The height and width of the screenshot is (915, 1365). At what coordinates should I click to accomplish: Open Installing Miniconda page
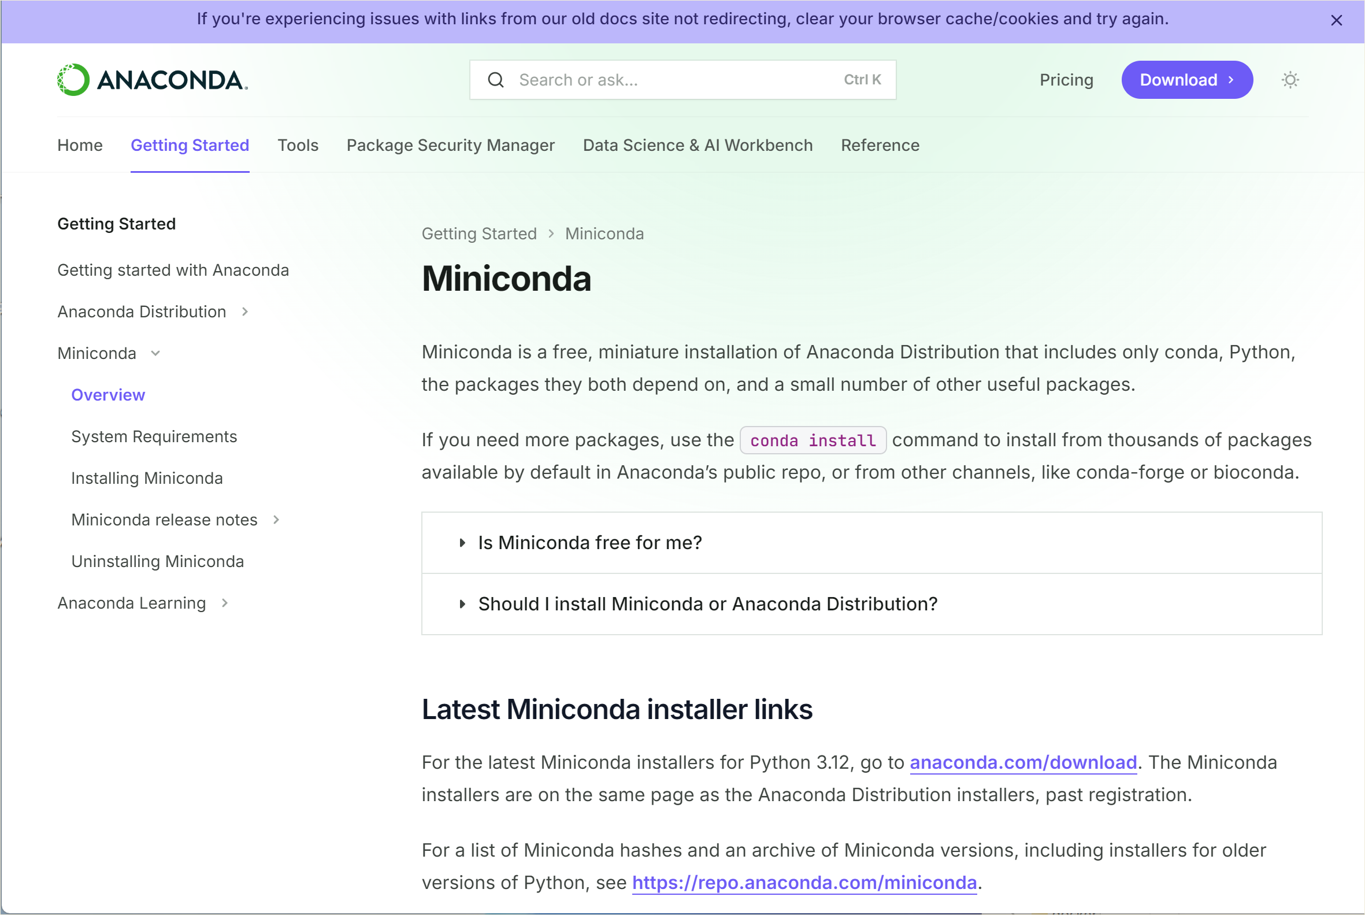(x=147, y=479)
